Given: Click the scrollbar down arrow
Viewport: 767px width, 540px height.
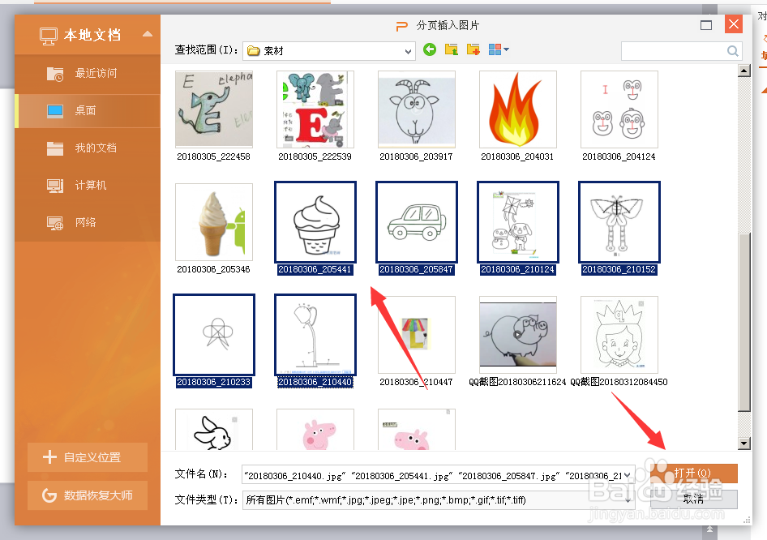Looking at the screenshot, I should 743,444.
